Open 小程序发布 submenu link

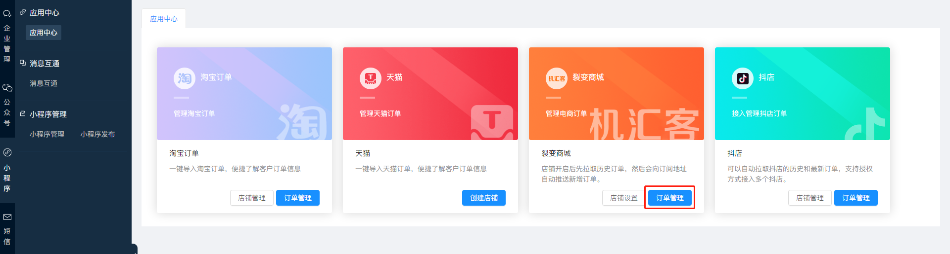98,134
